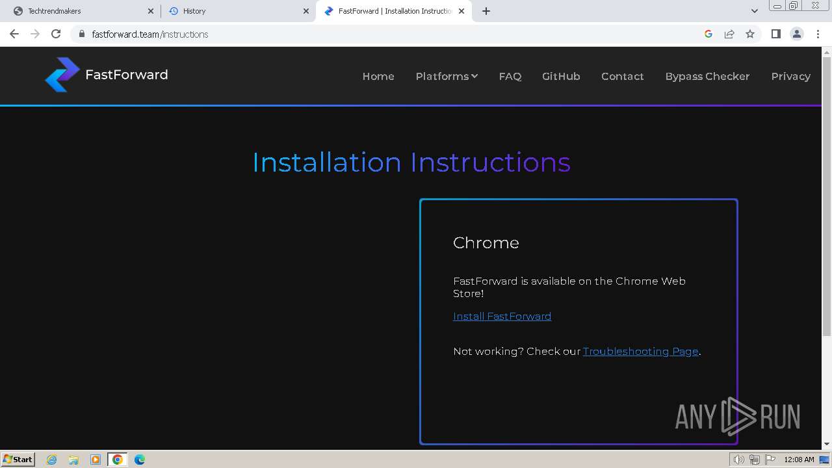Open the Privacy page
Image resolution: width=832 pixels, height=468 pixels.
coord(790,76)
